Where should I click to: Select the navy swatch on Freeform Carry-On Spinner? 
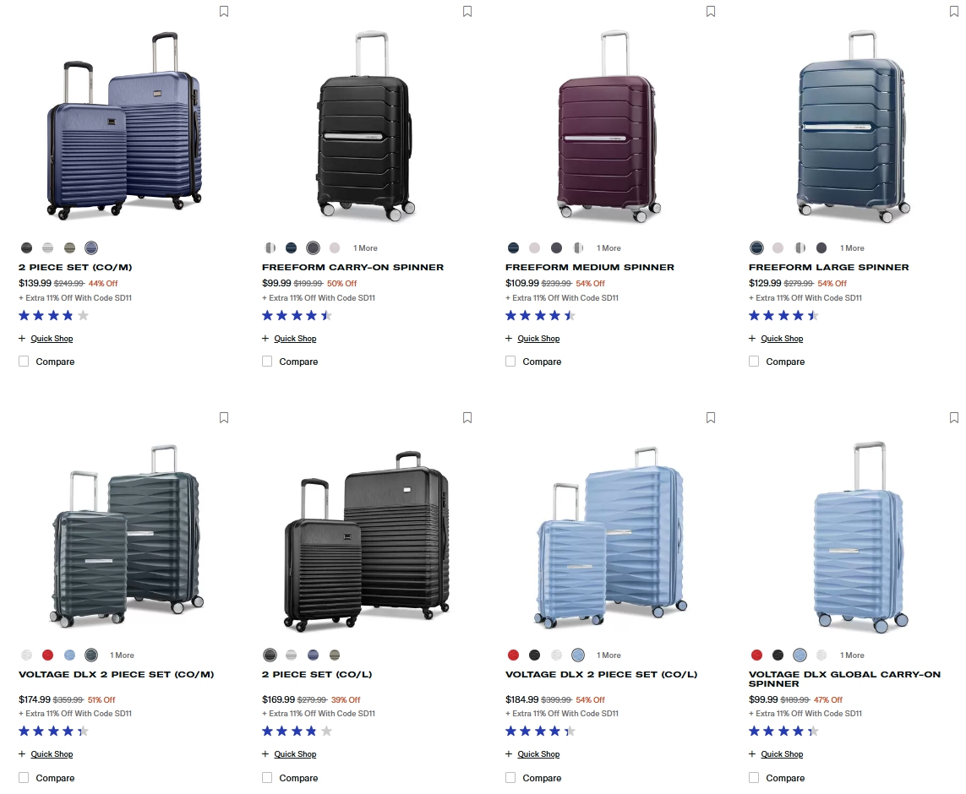pyautogui.click(x=291, y=247)
